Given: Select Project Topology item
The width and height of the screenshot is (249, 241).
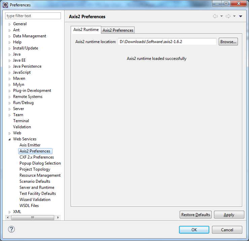Looking at the screenshot, I should pyautogui.click(x=35, y=169).
